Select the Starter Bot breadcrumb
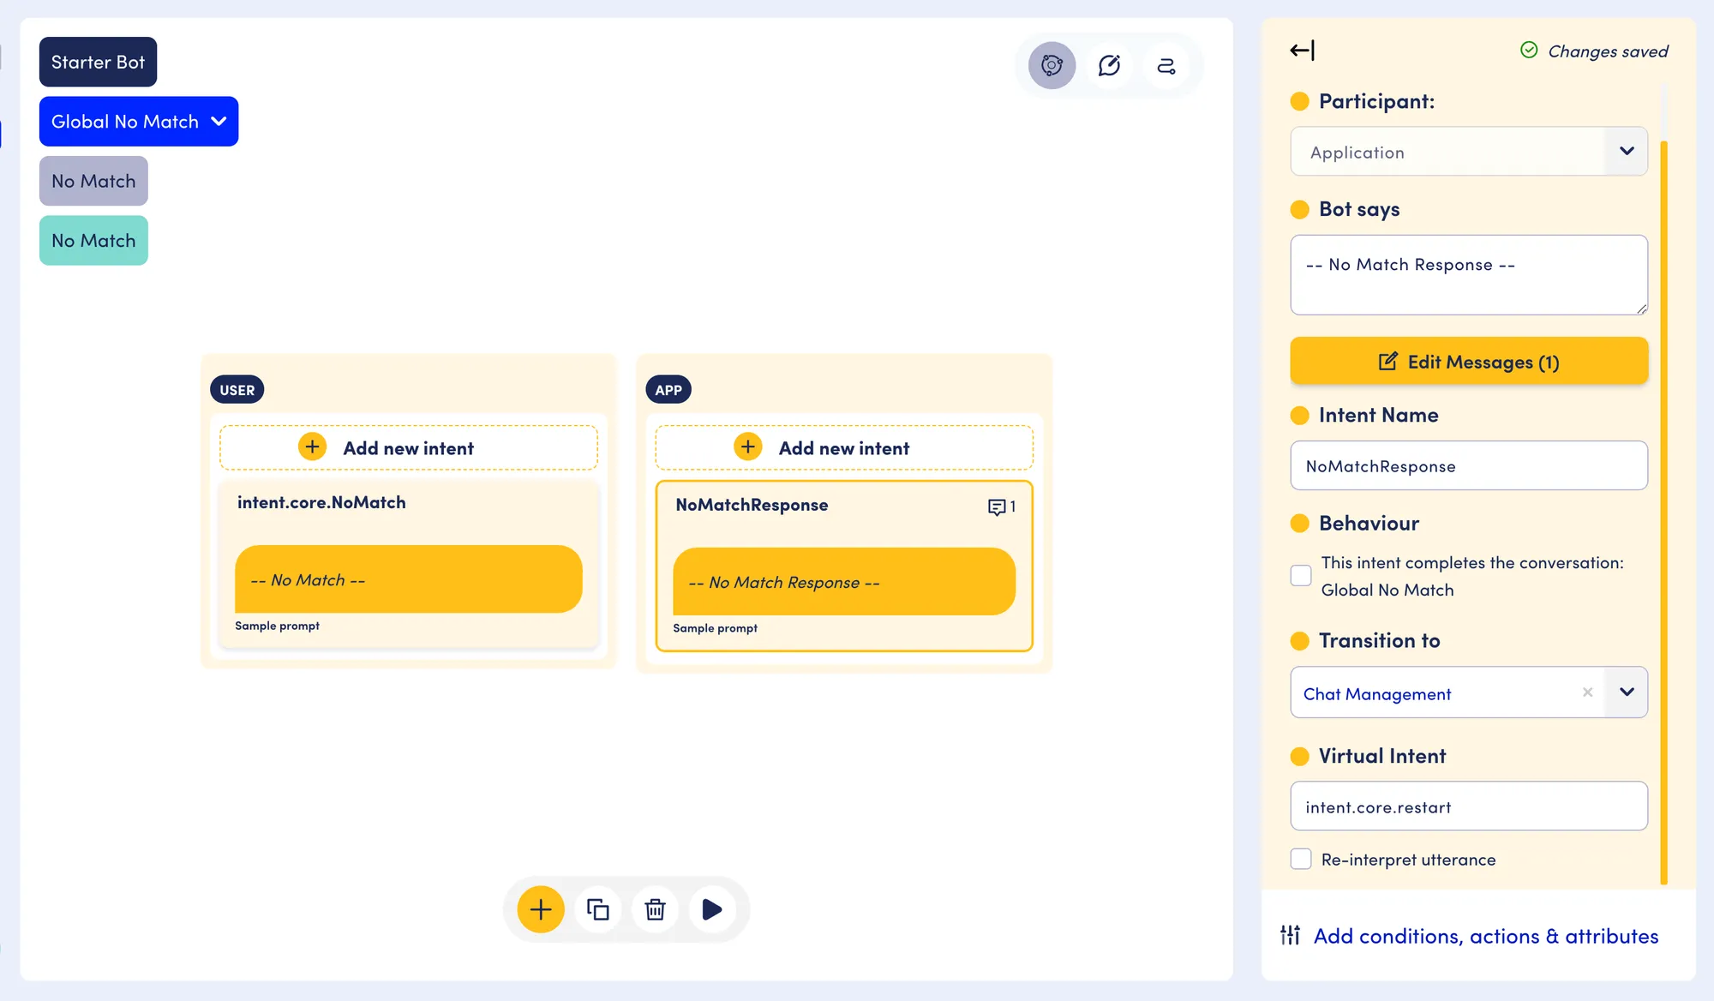This screenshot has width=1714, height=1001. click(98, 62)
